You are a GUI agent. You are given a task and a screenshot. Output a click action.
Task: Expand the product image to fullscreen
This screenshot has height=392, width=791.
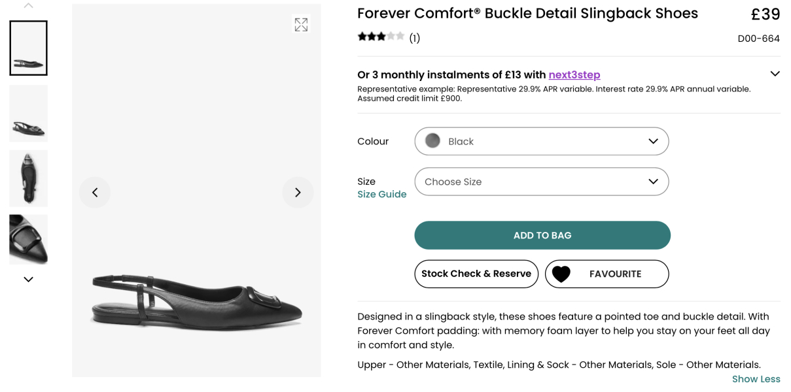[x=301, y=25]
